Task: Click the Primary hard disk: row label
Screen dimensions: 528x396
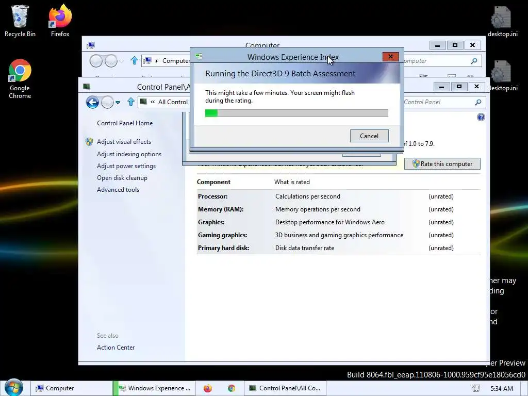Action: pos(223,248)
